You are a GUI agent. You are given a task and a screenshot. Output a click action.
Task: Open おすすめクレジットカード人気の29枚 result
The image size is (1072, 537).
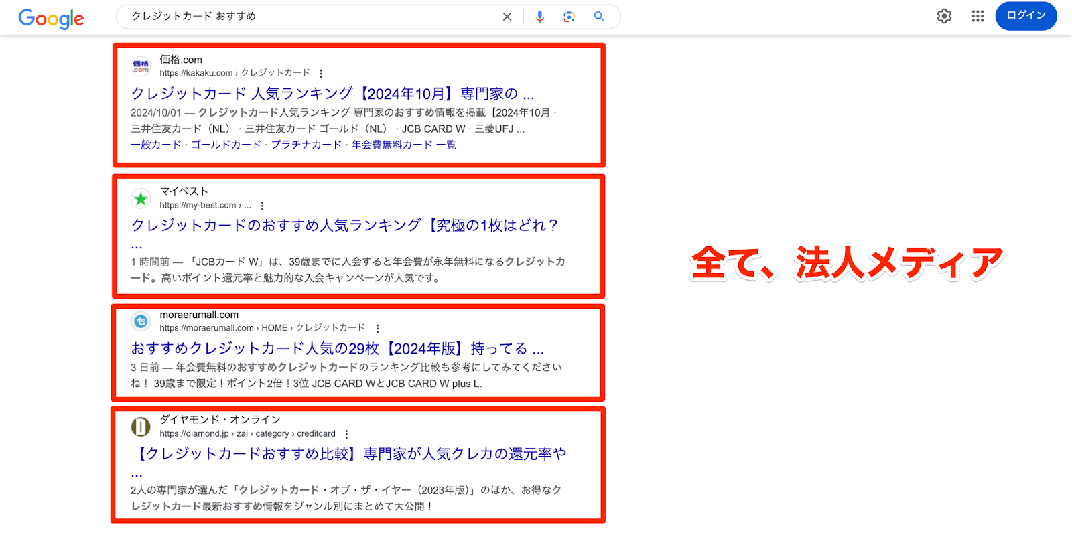(x=337, y=349)
